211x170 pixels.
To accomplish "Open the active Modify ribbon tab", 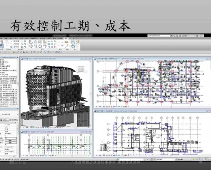I will tap(66, 38).
